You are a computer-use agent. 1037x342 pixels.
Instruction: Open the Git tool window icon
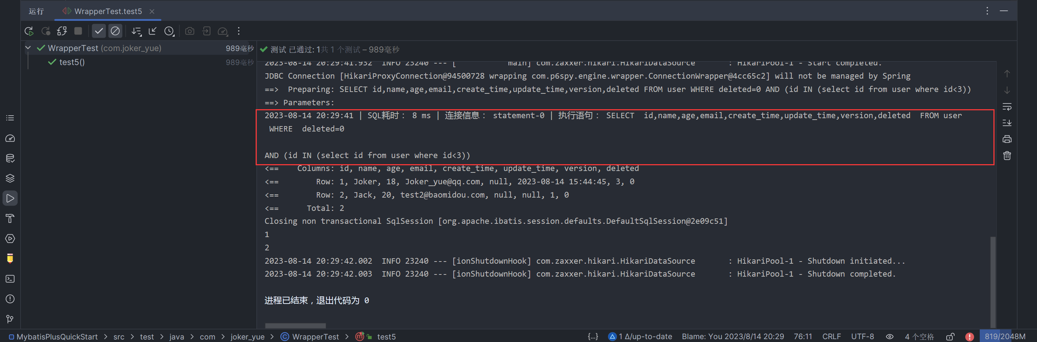pos(10,319)
